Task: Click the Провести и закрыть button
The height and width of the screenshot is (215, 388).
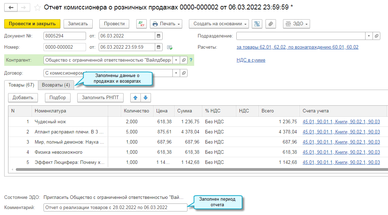Action: [32, 24]
